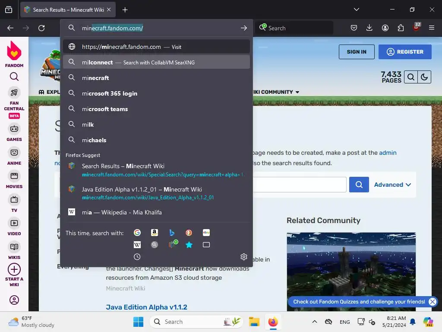Search this time with Amazon
Viewport: 442px width, 332px height.
click(154, 233)
